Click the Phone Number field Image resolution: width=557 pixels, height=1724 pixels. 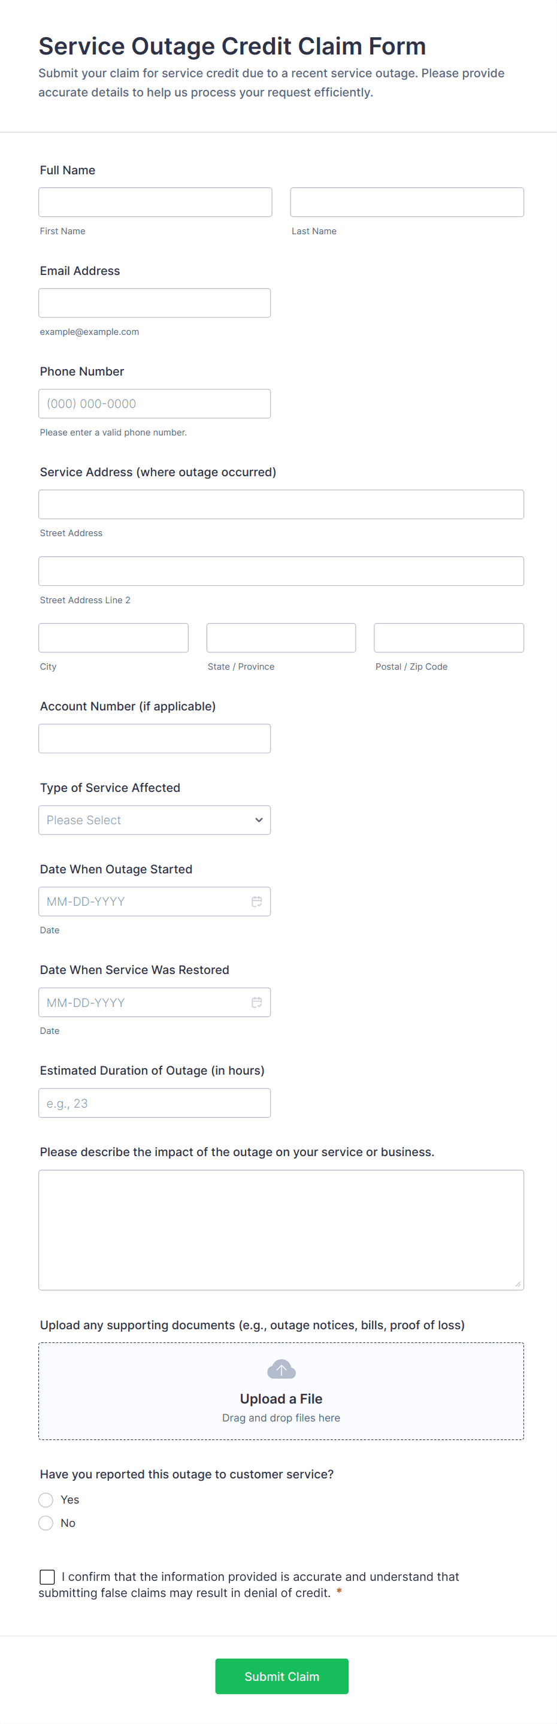[155, 404]
